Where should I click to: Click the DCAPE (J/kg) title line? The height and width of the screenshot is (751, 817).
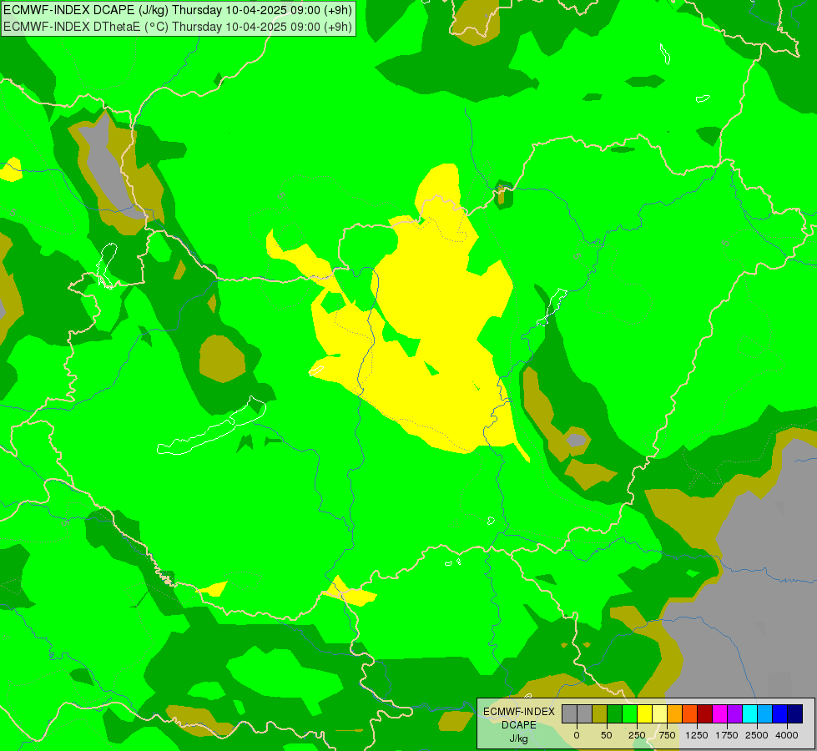(178, 10)
